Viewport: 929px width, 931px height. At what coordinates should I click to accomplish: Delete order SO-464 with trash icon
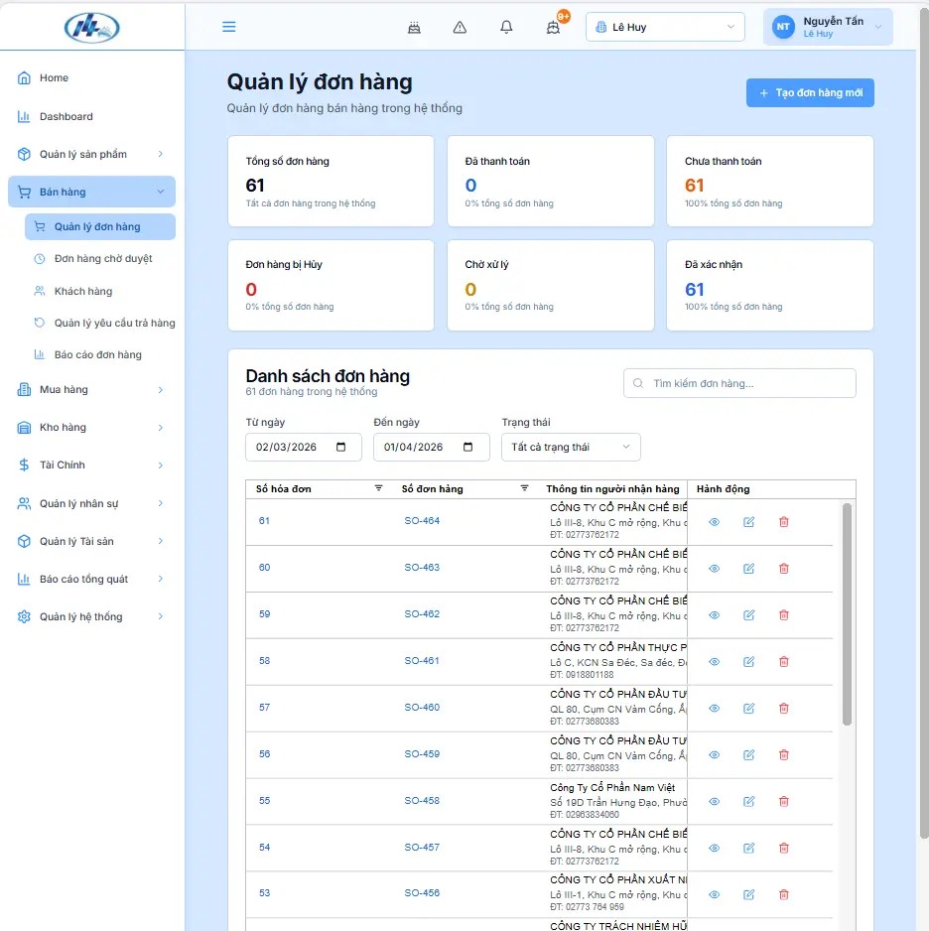point(783,522)
